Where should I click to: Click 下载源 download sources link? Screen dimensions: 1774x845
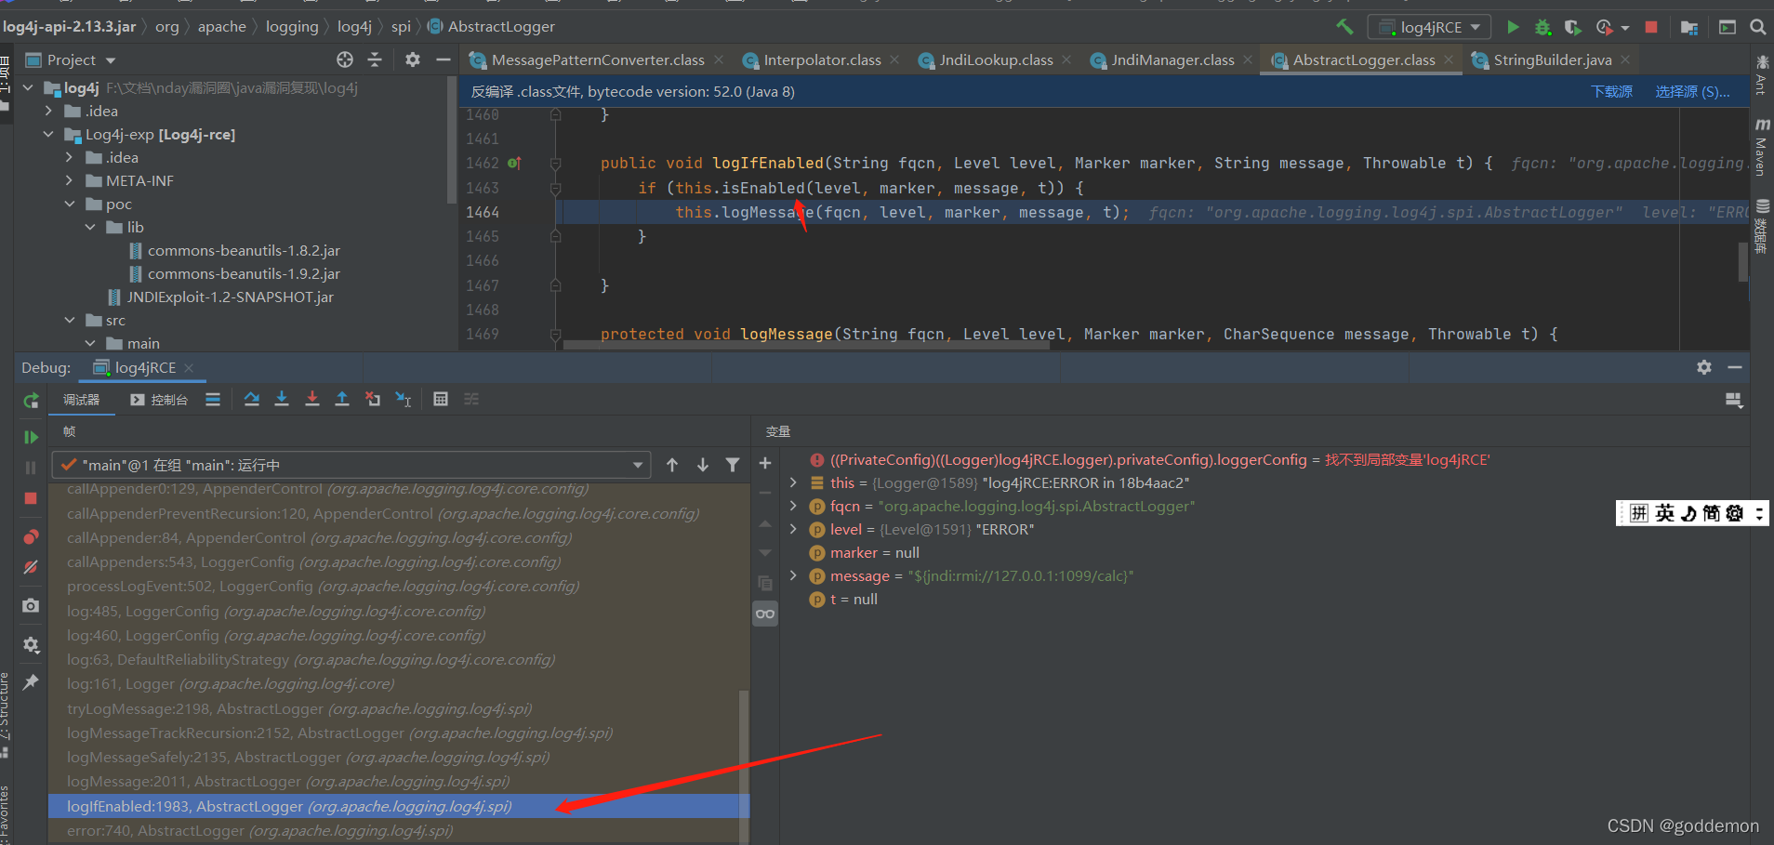[x=1611, y=91]
